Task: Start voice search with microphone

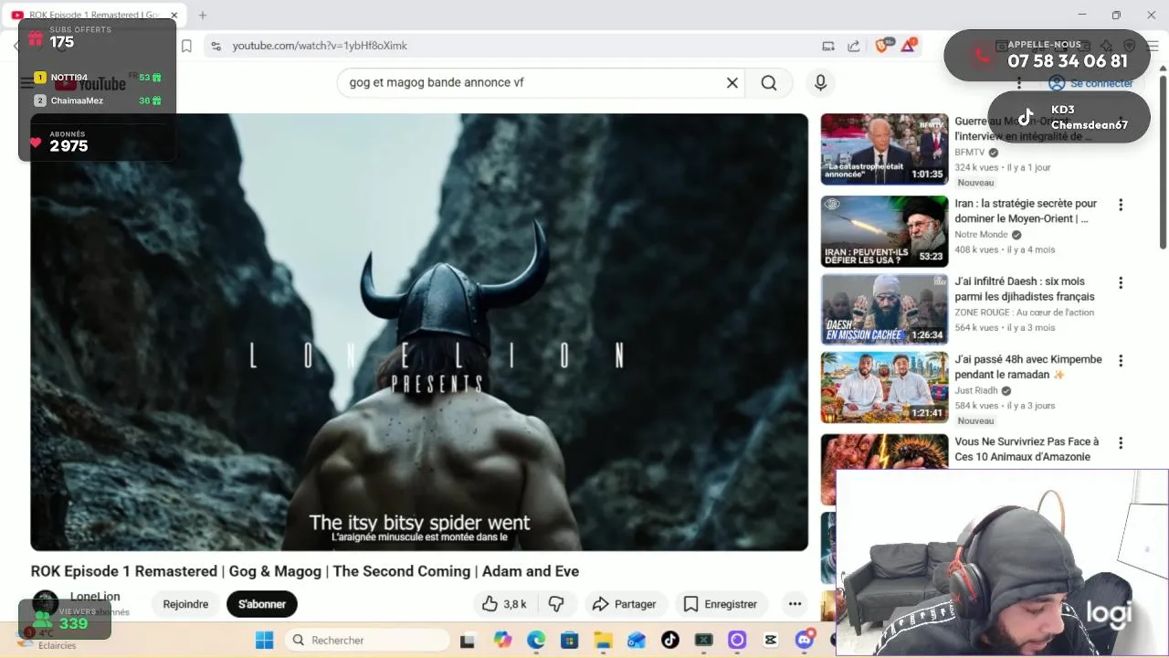Action: point(820,83)
